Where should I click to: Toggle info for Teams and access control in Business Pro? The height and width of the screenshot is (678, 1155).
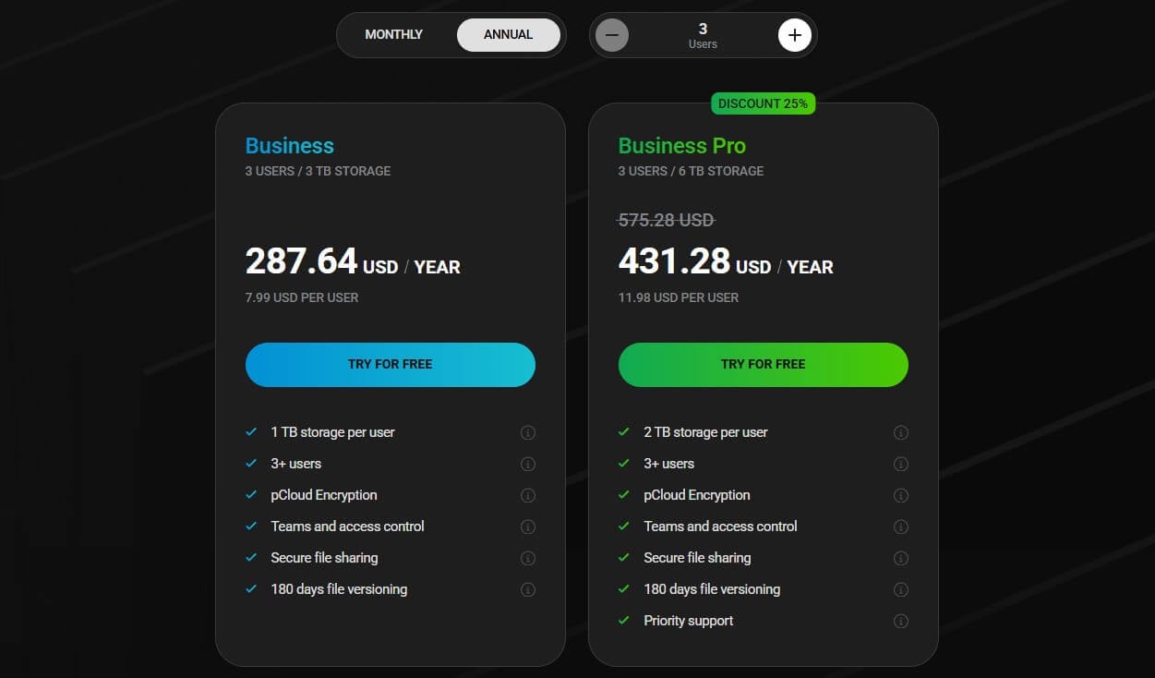pyautogui.click(x=901, y=527)
